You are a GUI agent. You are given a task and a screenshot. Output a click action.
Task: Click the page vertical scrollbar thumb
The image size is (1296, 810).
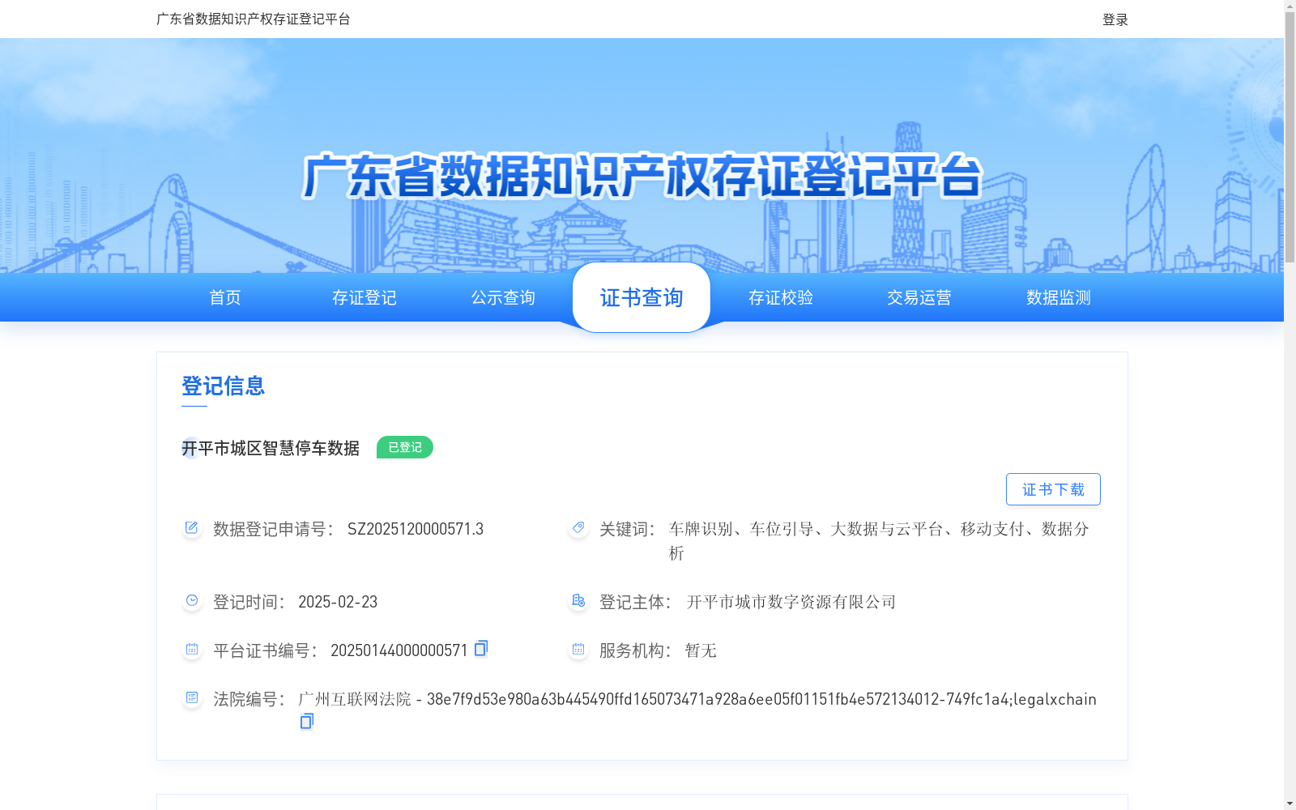point(1290,138)
